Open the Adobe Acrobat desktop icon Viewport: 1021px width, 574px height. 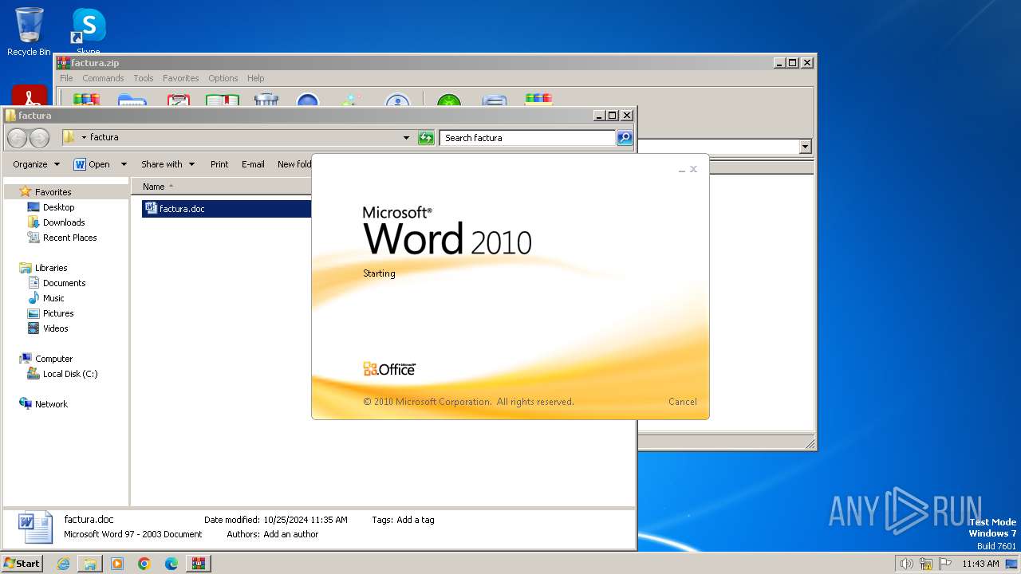click(x=30, y=96)
